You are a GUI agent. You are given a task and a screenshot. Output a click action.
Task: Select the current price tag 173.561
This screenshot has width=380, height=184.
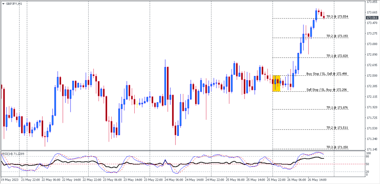372,18
